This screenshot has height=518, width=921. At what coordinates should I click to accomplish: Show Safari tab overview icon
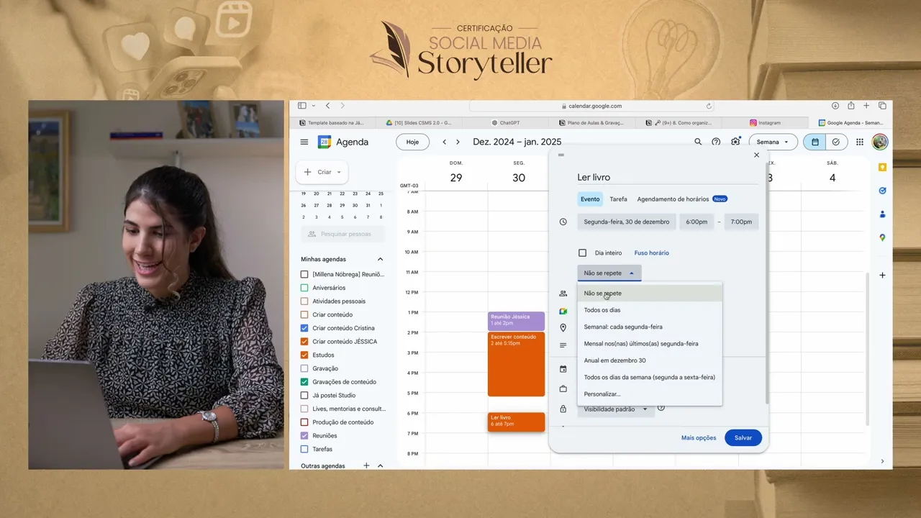tap(882, 106)
